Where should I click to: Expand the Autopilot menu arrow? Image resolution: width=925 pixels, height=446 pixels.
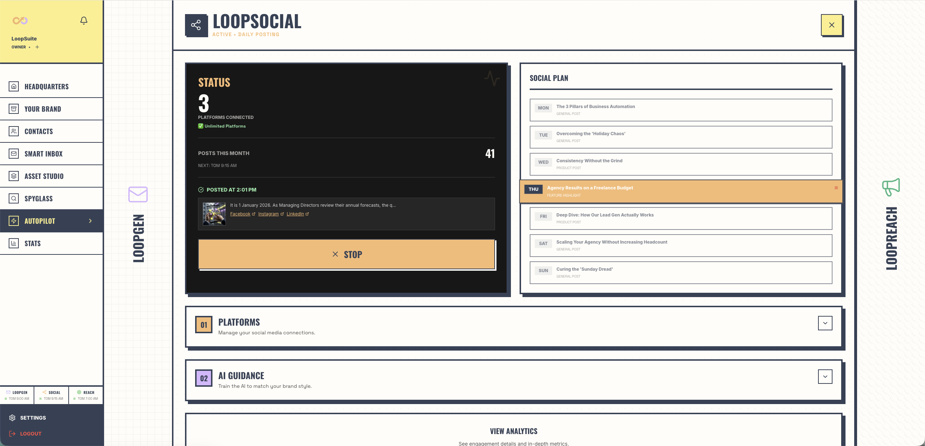pyautogui.click(x=90, y=221)
